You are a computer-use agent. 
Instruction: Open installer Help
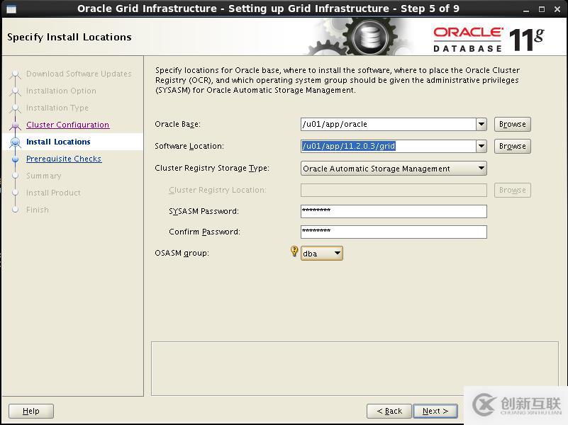click(31, 411)
